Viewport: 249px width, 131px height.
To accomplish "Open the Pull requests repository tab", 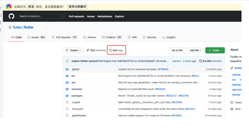I will pyautogui.click(x=65, y=37).
